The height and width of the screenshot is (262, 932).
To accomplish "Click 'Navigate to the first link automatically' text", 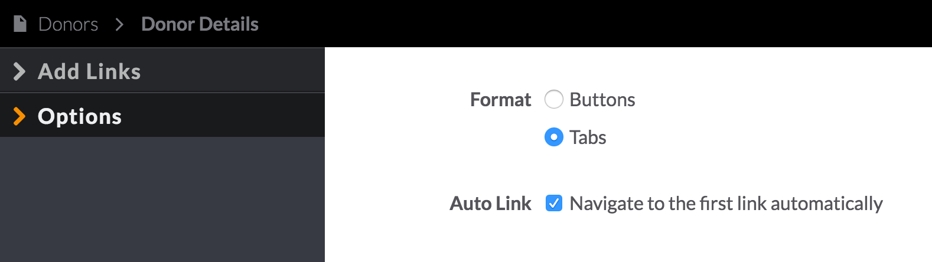I will (726, 204).
